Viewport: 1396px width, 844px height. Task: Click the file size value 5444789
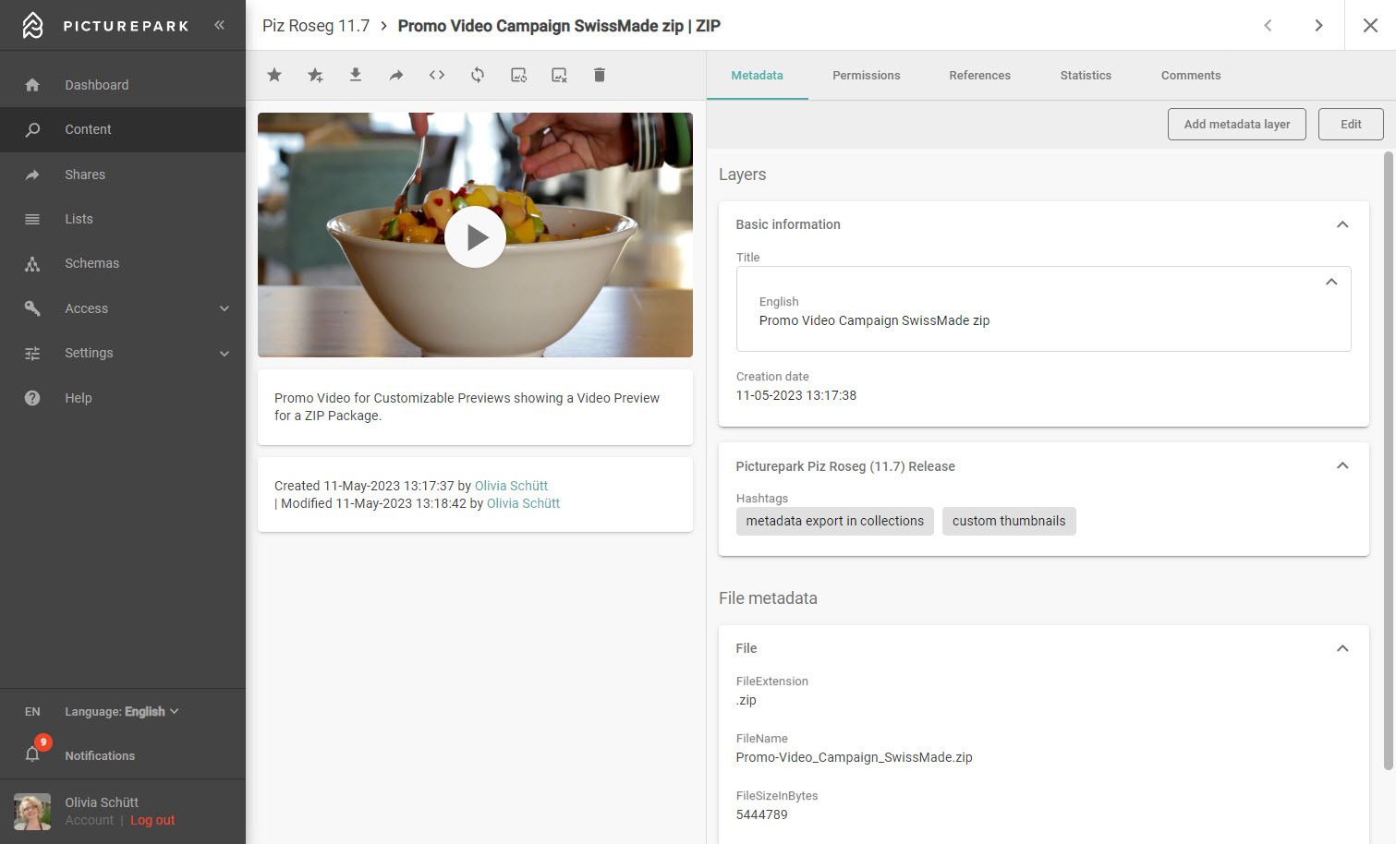(761, 814)
